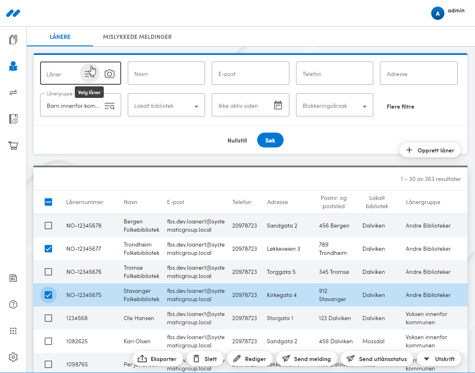
Task: Open the materials books sidebar icon
Action: coord(13,39)
